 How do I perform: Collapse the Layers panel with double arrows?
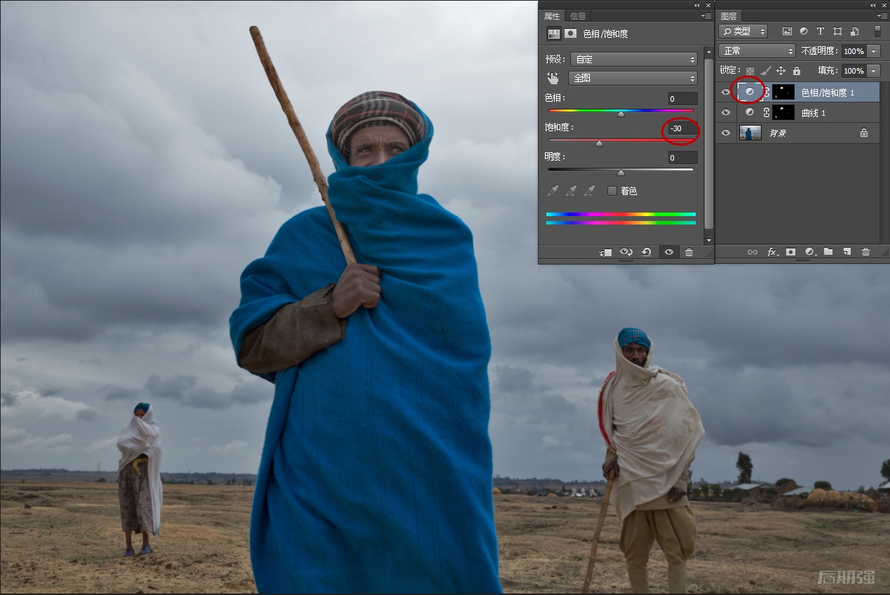(873, 5)
